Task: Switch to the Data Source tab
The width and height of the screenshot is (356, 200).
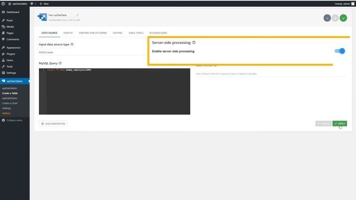Action: pos(50,33)
